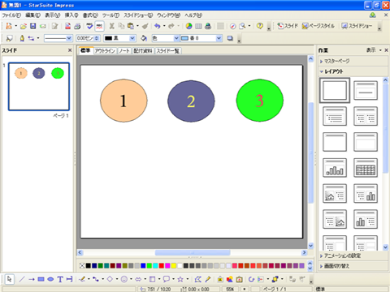
Task: Open the line color dropdown showing black
Action: 132,38
